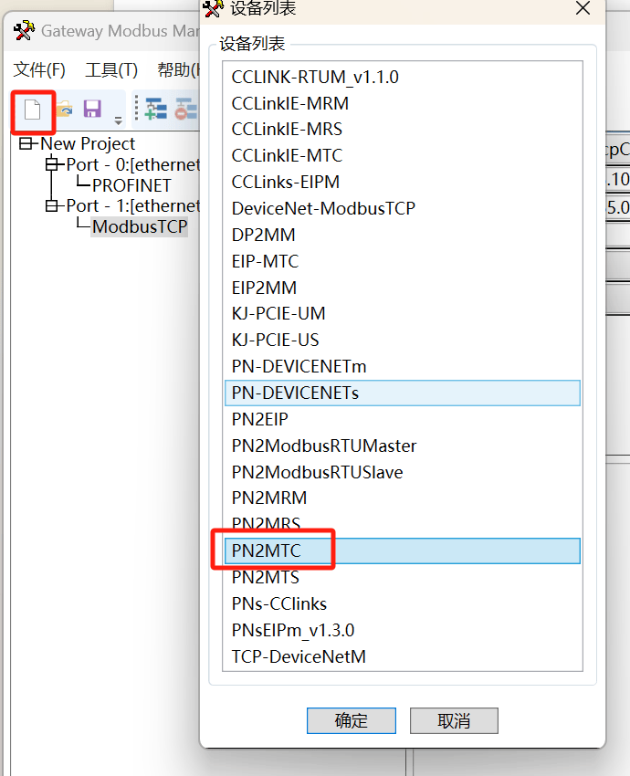
Task: Click the add node toolbar icon
Action: point(156,109)
